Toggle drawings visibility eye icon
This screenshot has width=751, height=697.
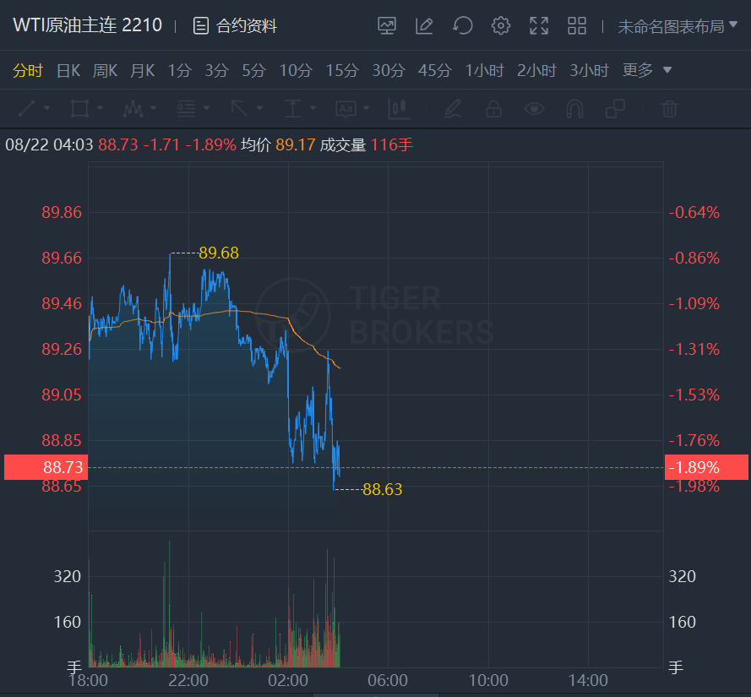coord(534,108)
